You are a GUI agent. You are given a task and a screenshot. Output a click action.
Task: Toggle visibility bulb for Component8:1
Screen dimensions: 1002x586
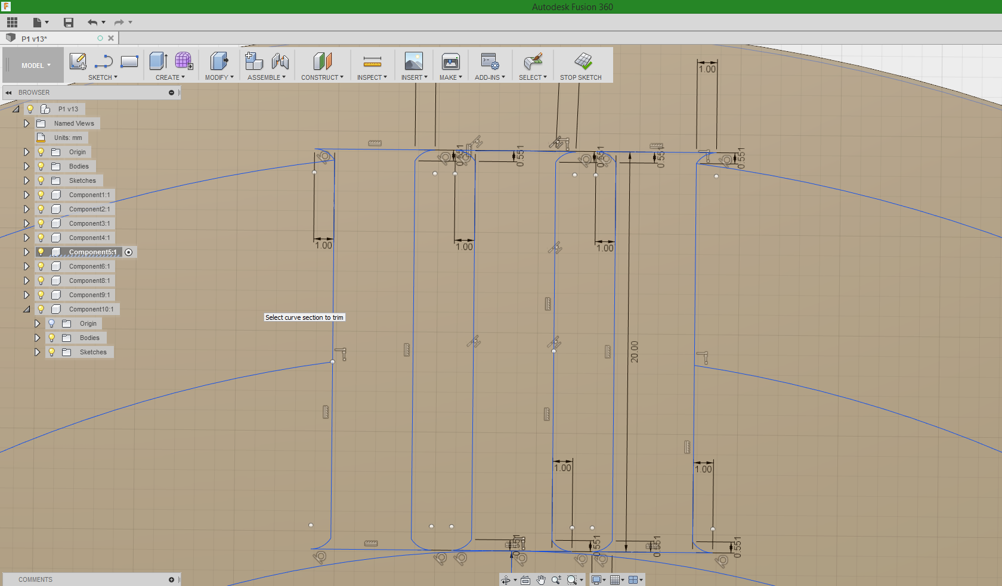[41, 280]
